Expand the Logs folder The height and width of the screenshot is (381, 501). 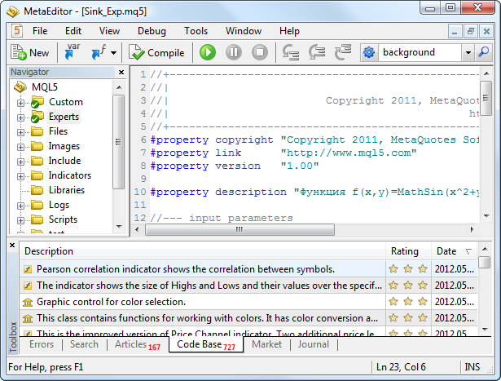point(20,206)
